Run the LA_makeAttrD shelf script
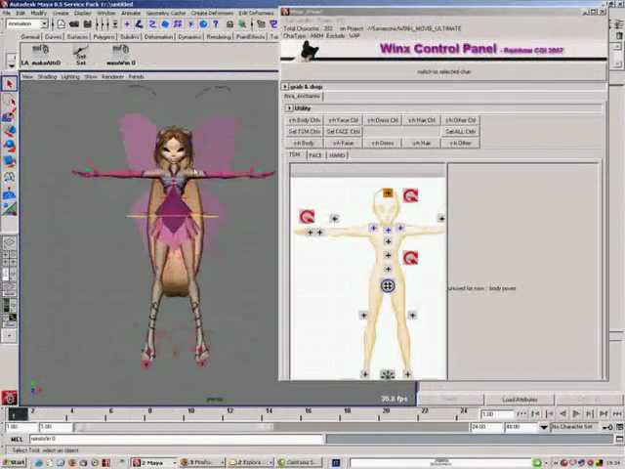Screen dimensions: 625x469 point(41,55)
